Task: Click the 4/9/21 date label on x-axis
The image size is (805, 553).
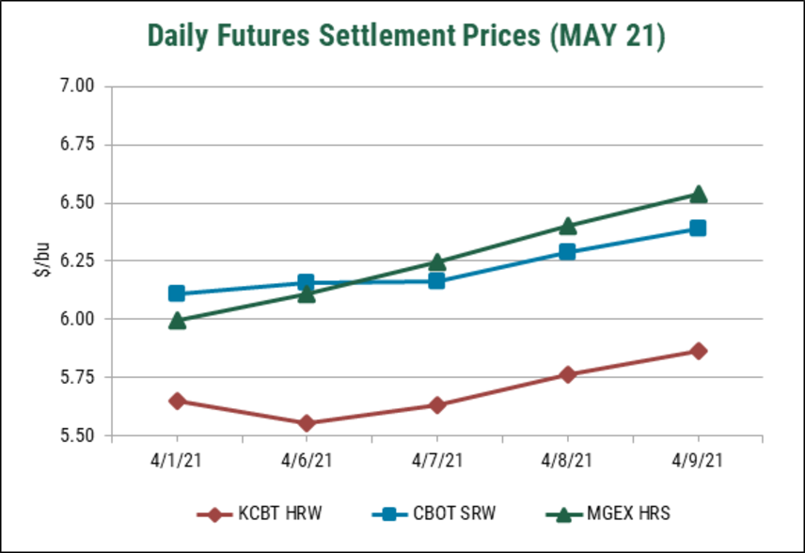Action: pos(698,461)
